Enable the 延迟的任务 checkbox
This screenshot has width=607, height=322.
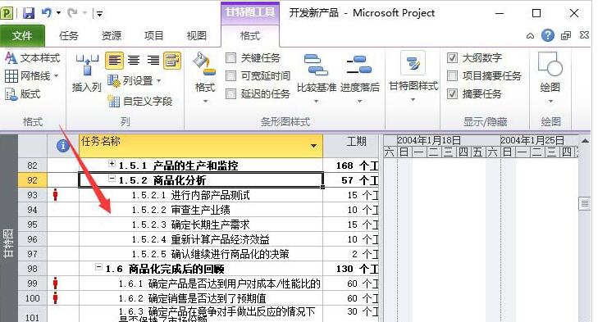(x=230, y=93)
